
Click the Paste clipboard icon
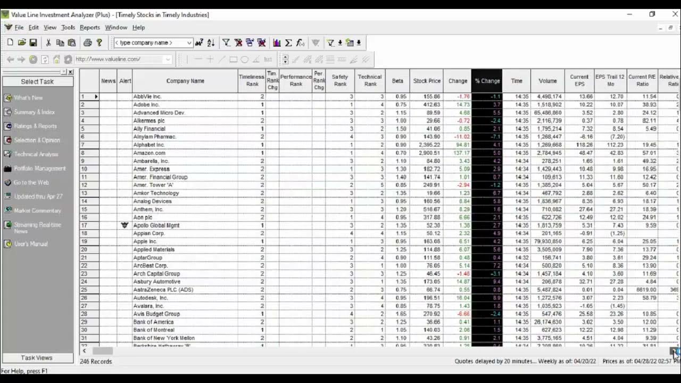pos(71,43)
